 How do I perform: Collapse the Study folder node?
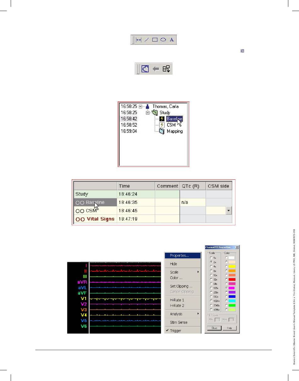(148, 113)
